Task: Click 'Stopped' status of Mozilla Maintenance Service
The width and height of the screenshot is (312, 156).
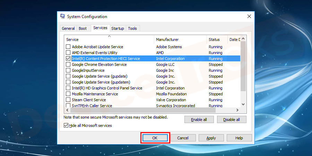Action: click(216, 94)
